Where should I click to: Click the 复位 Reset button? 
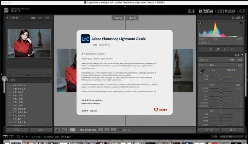tap(232, 130)
